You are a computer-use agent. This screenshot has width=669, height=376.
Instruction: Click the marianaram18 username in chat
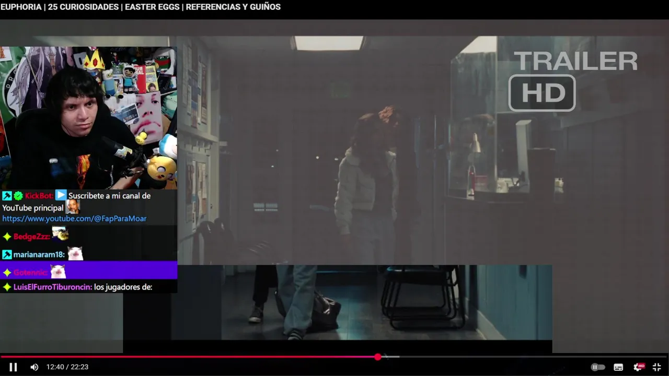click(x=39, y=255)
